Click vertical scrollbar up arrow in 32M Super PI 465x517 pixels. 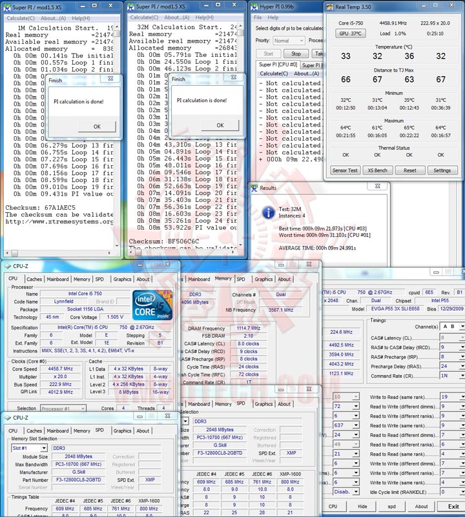241,26
